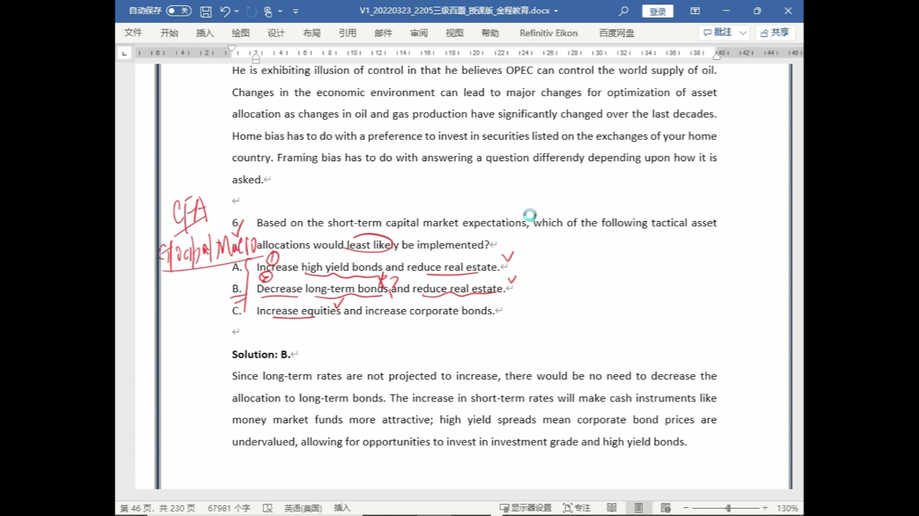The width and height of the screenshot is (919, 516).
Task: Expand the Undo history dropdown arrow
Action: tap(237, 11)
